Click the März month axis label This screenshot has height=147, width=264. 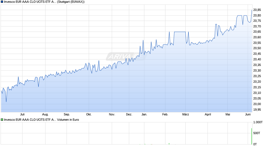click(186, 115)
